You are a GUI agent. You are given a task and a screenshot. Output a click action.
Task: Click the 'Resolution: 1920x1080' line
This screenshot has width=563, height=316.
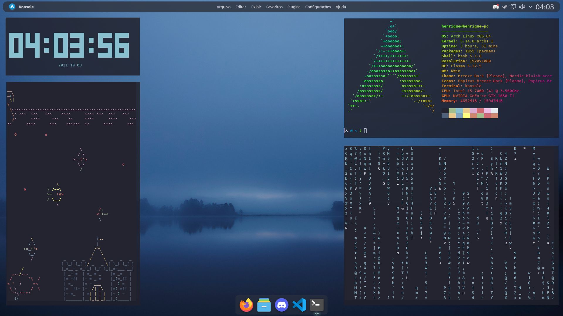click(x=466, y=61)
